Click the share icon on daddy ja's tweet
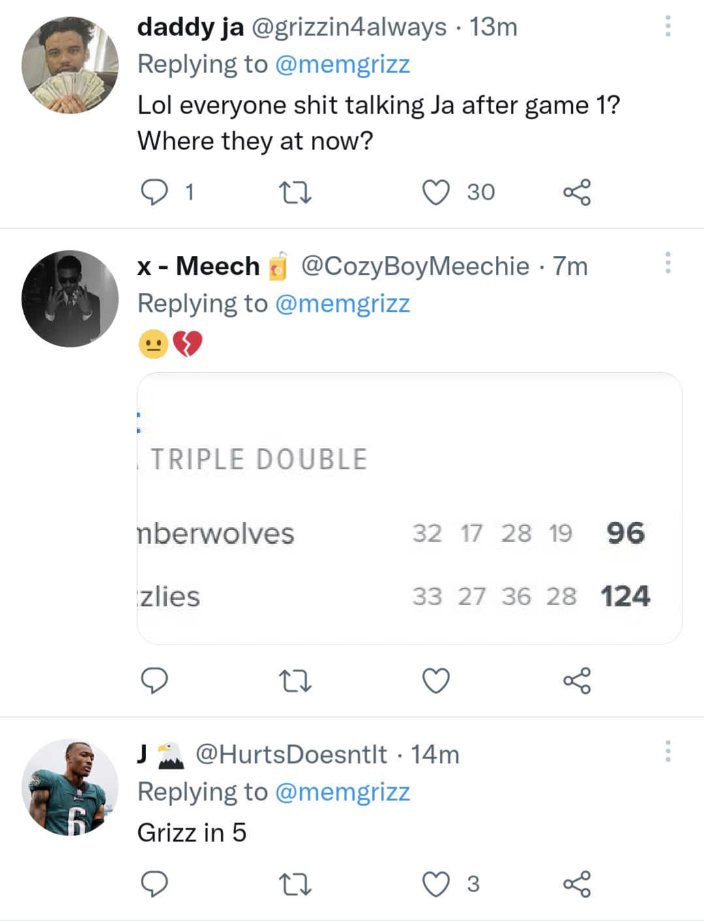Image resolution: width=704 pixels, height=921 pixels. click(577, 191)
